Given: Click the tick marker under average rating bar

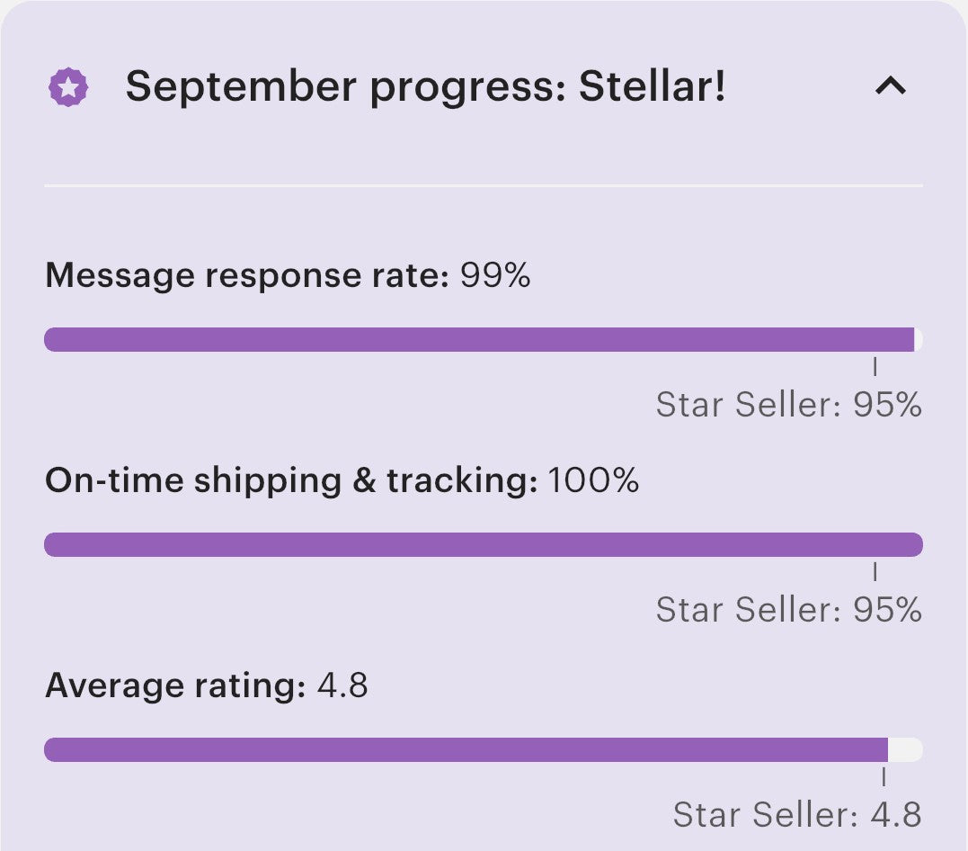Looking at the screenshot, I should [884, 777].
